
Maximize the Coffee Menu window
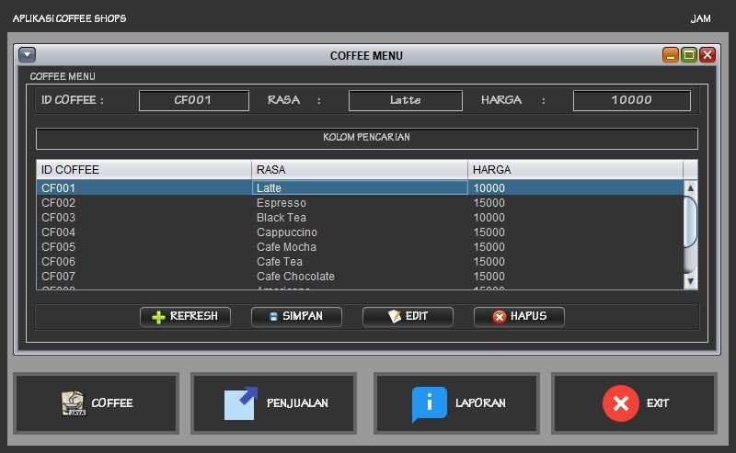pos(689,55)
